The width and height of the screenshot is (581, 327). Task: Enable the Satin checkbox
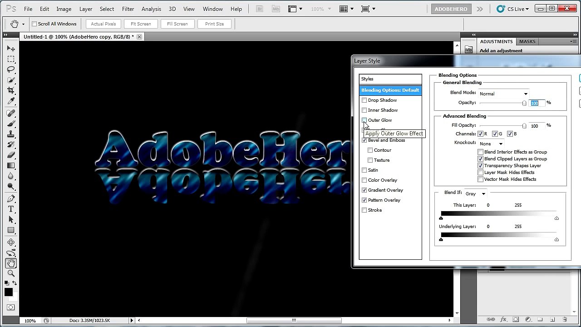pyautogui.click(x=364, y=170)
